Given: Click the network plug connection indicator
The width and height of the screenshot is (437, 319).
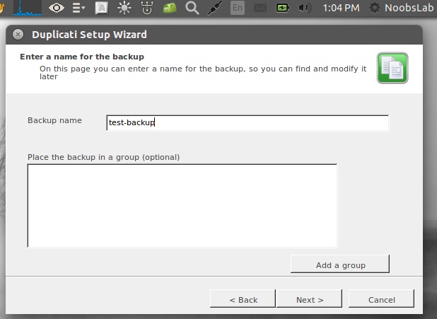Looking at the screenshot, I should point(214,8).
